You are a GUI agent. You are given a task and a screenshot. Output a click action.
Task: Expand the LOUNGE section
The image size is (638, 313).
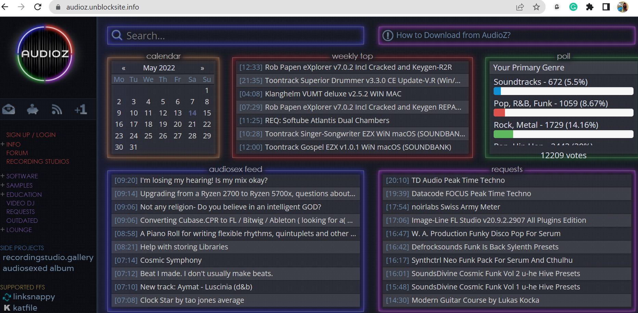(19, 230)
